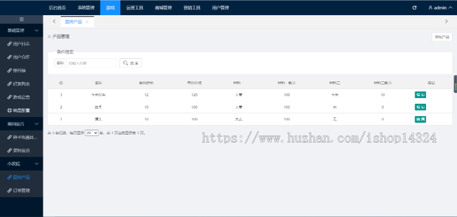This screenshot has height=217, width=457.
Task: Open the admin user dropdown
Action: pyautogui.click(x=440, y=8)
